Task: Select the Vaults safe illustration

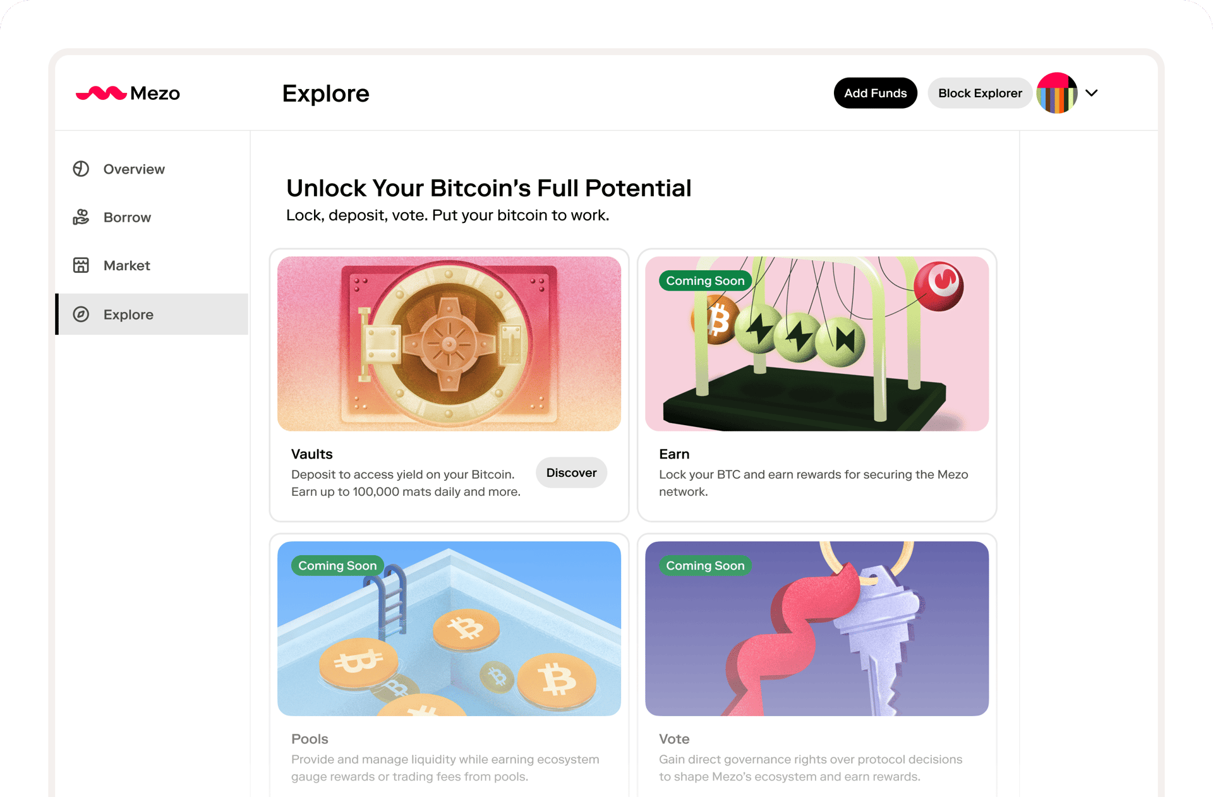Action: click(449, 344)
